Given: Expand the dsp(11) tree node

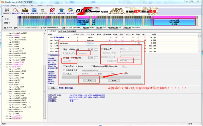Looking at the screenshot, I should pos(7,35).
